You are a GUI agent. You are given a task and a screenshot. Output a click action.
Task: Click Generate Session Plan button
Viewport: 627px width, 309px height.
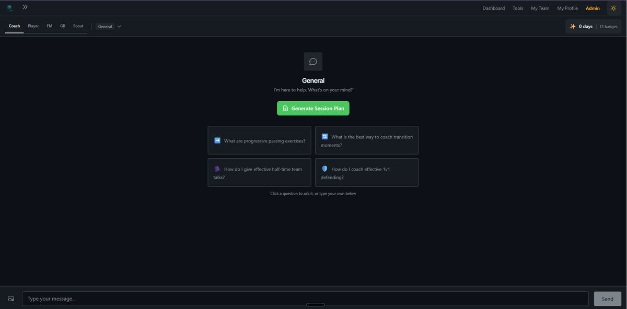point(313,109)
